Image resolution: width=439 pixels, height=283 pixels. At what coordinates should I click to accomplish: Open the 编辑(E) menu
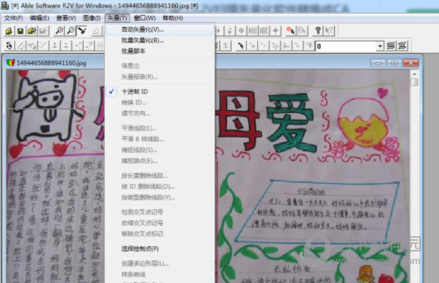pyautogui.click(x=39, y=18)
